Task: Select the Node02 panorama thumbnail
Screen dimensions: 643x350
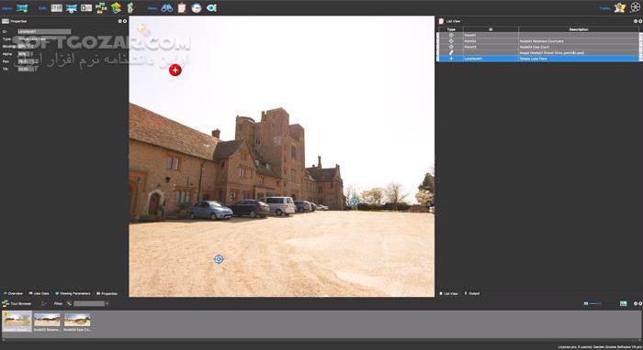Action: [47, 322]
